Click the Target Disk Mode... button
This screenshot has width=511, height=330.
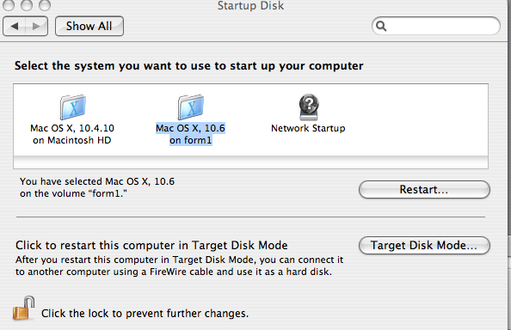pyautogui.click(x=424, y=245)
